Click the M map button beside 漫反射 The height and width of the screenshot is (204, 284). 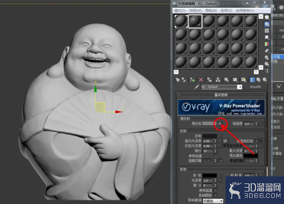point(220,124)
